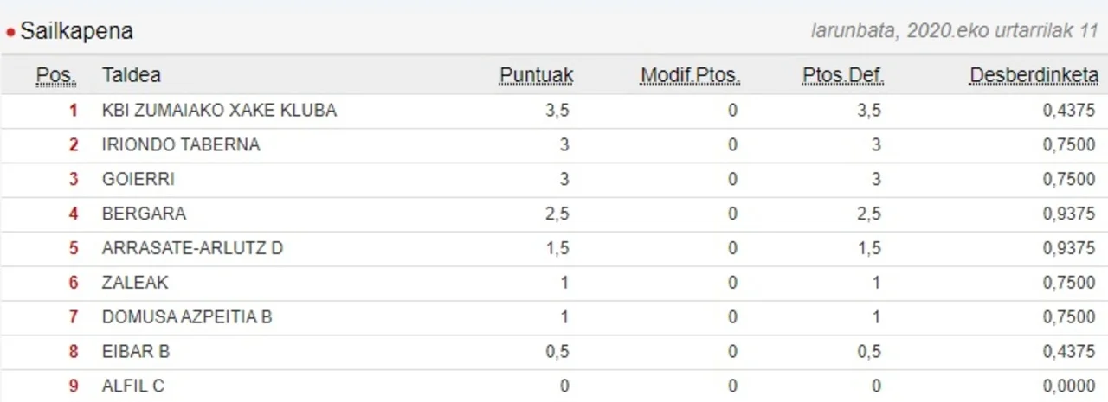Choose DOMUSA AZPEITIA B team
Image resolution: width=1108 pixels, height=402 pixels.
click(187, 317)
